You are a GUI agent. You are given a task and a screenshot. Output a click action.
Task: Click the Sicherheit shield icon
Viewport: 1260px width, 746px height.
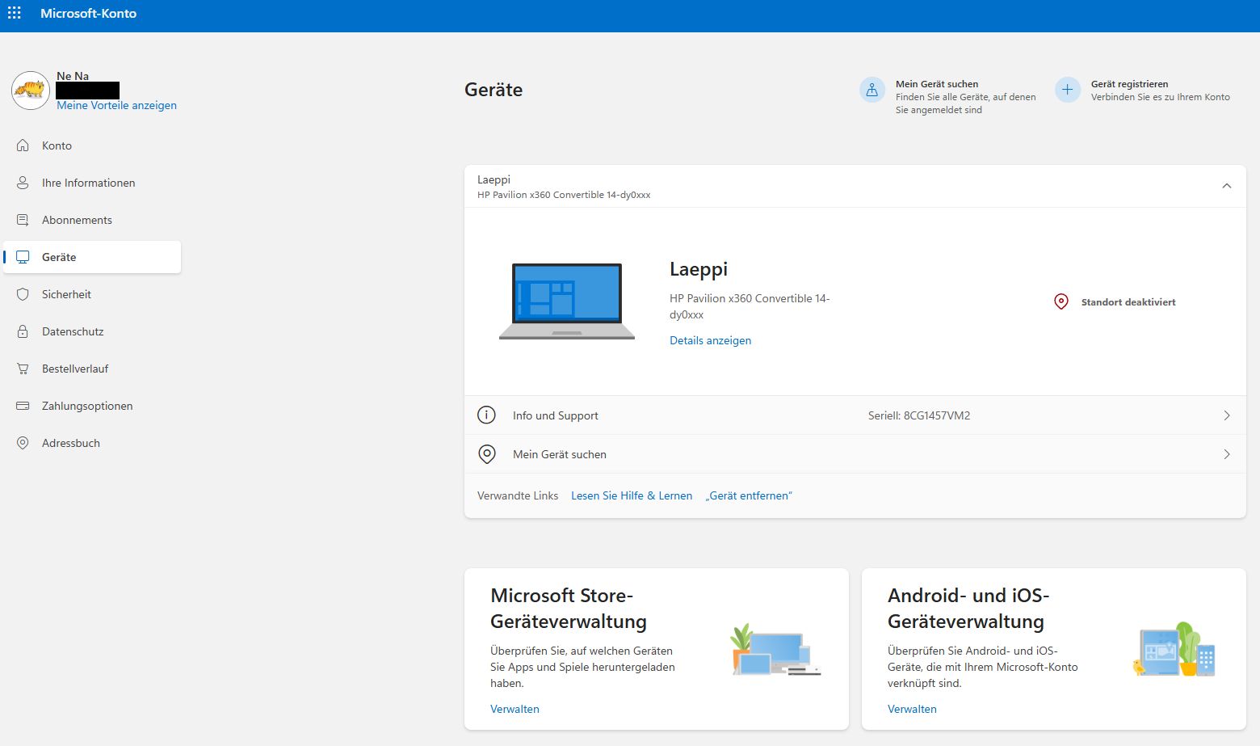(x=23, y=294)
